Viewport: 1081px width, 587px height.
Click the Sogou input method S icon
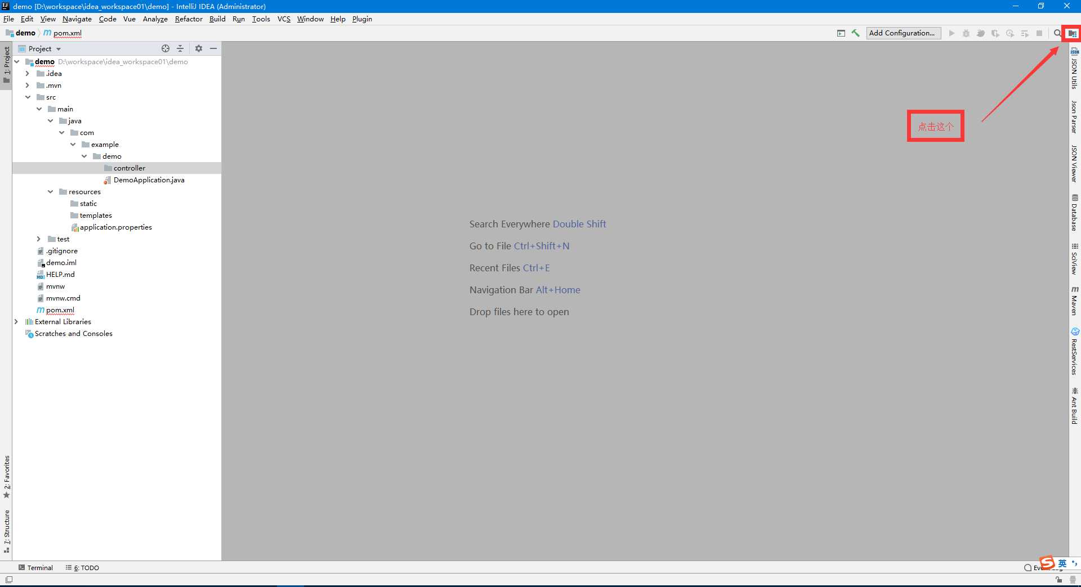[x=1047, y=563]
